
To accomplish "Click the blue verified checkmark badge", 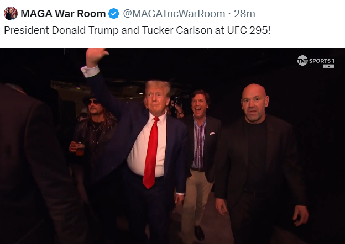I will point(114,14).
